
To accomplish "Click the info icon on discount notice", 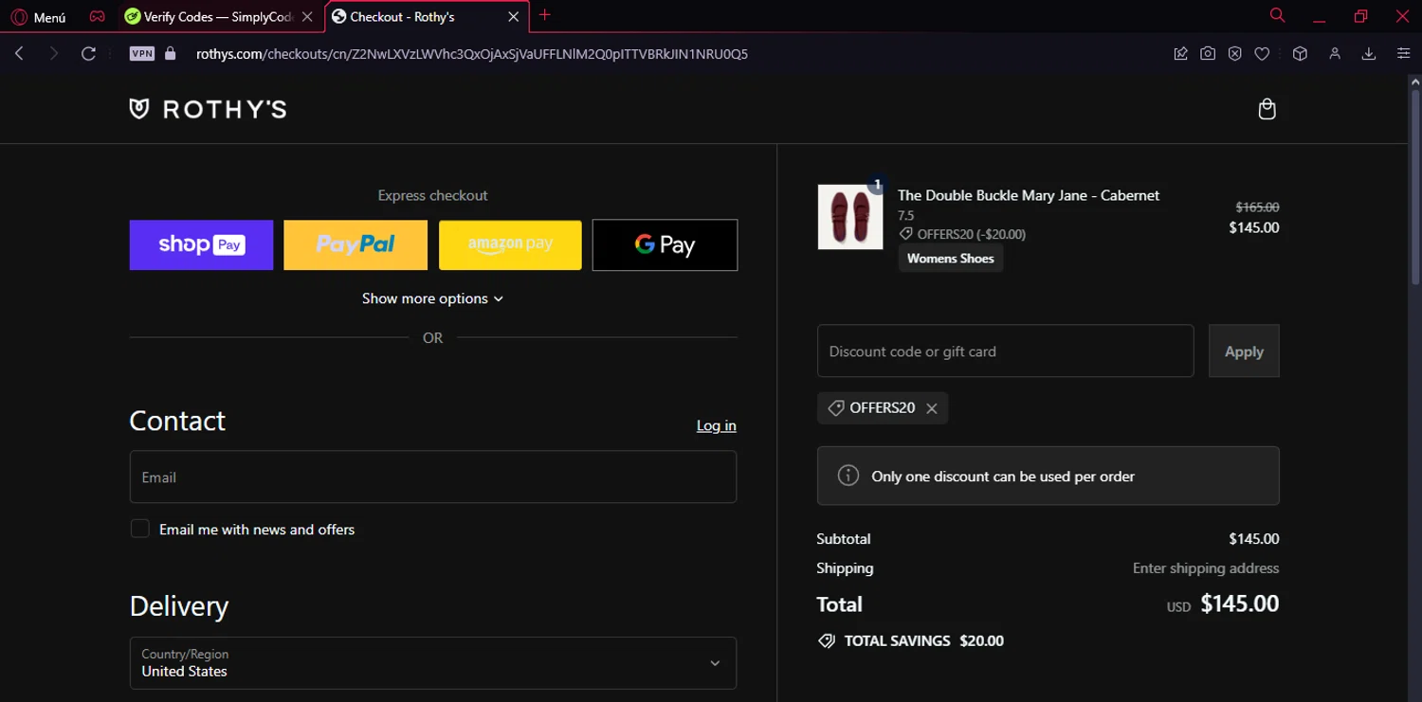I will click(x=848, y=476).
